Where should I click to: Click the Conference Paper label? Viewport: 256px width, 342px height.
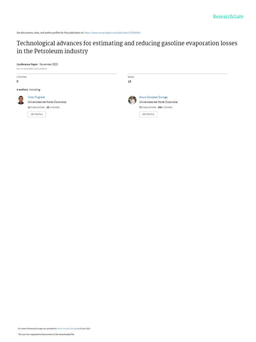[x=27, y=64]
